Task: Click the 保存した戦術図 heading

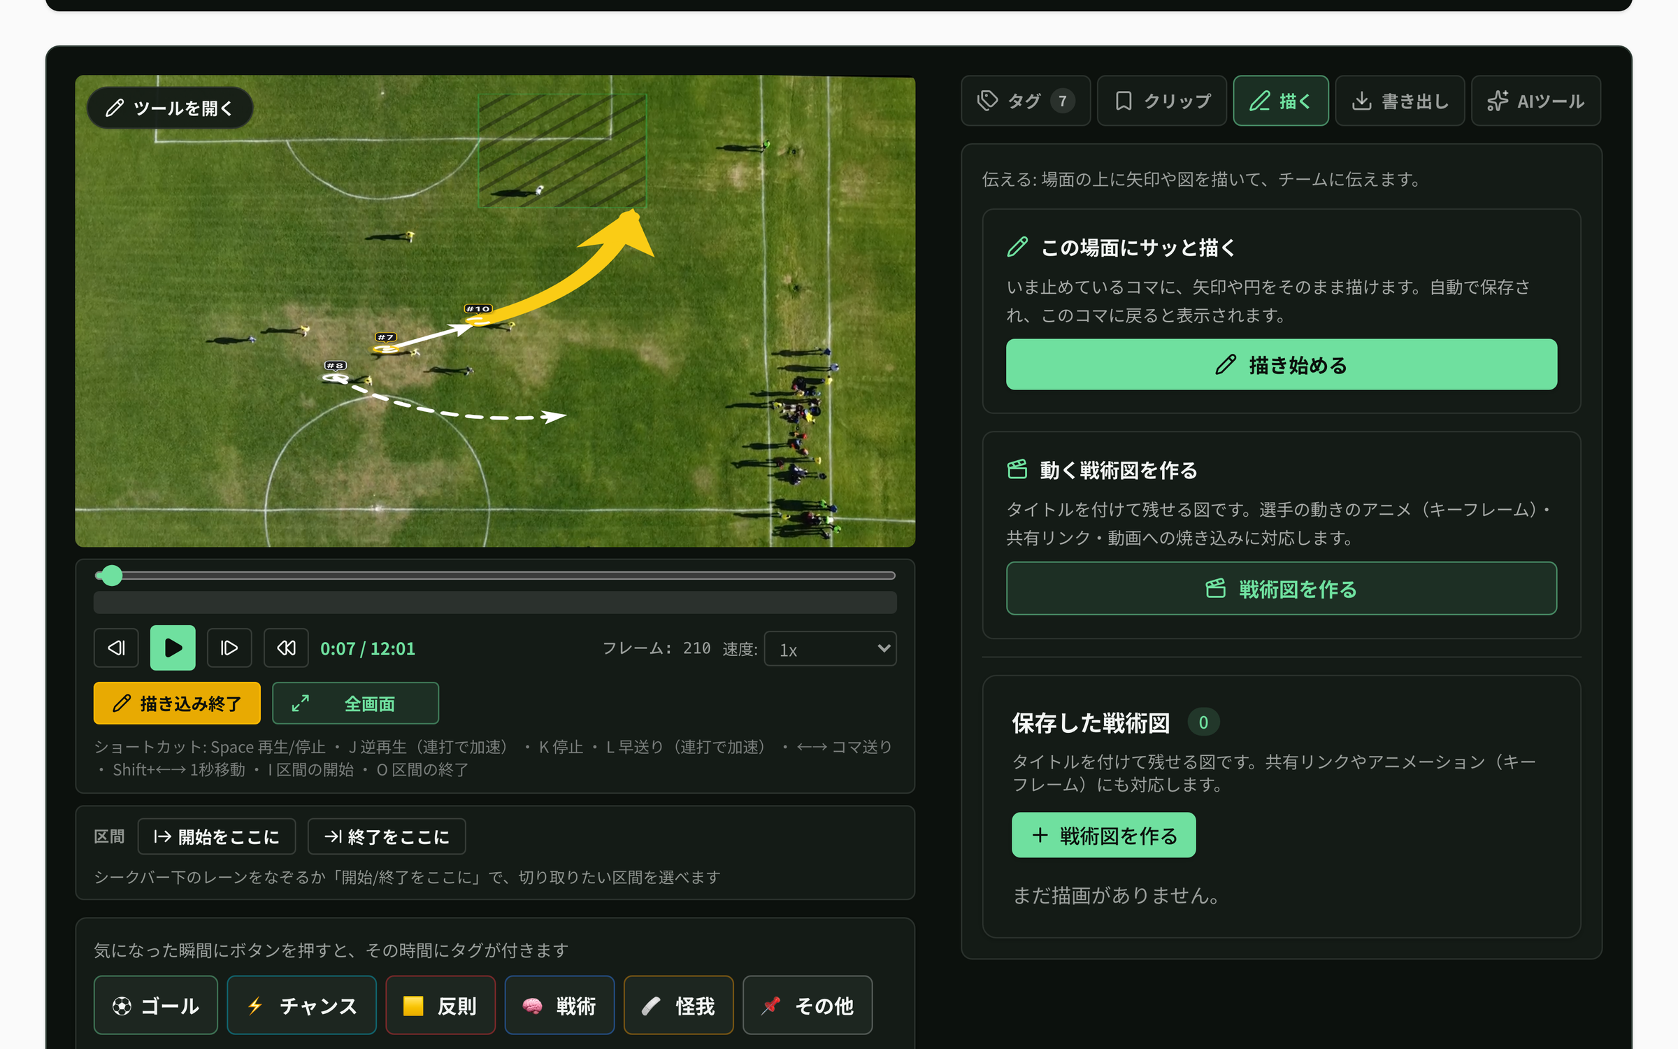Action: (x=1091, y=722)
